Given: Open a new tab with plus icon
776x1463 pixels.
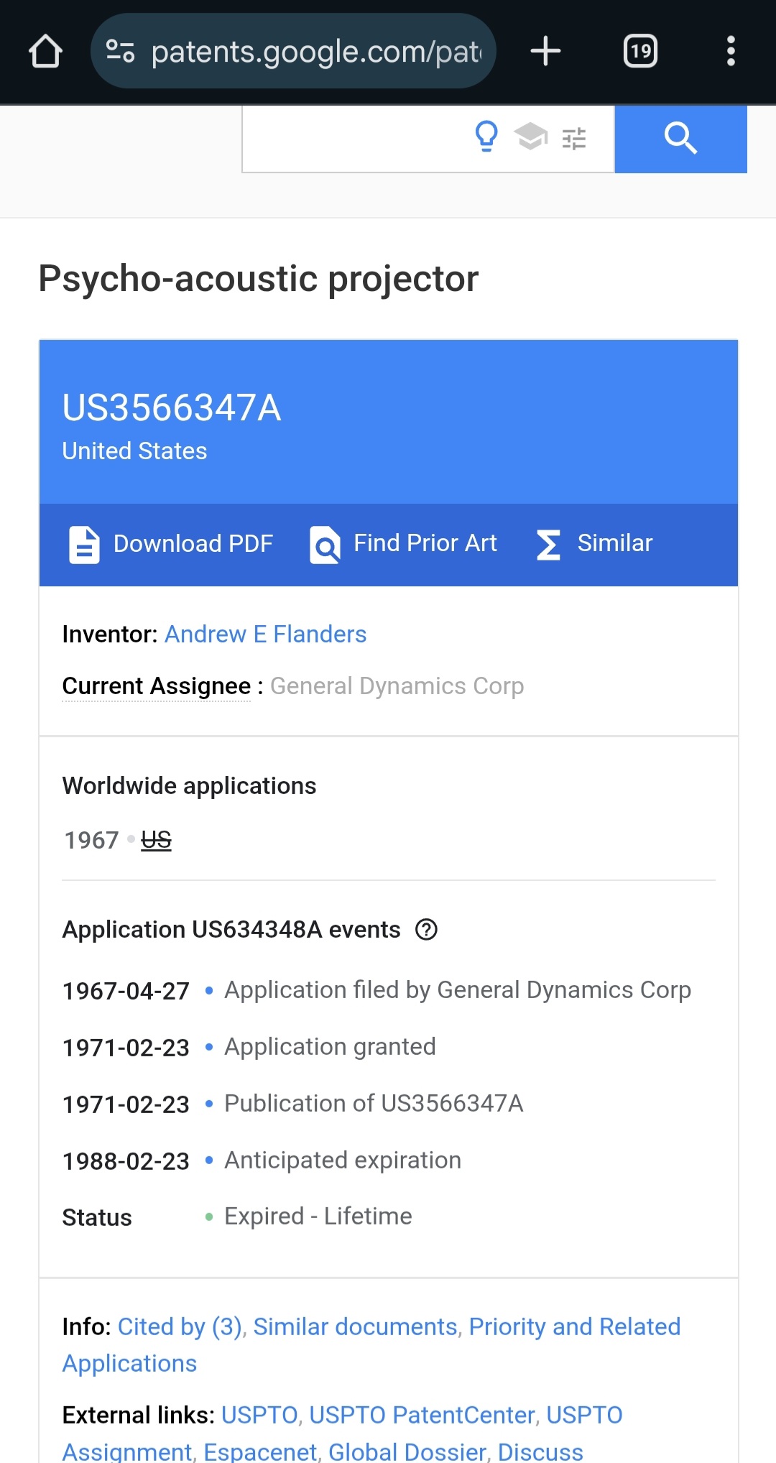Looking at the screenshot, I should click(x=545, y=51).
